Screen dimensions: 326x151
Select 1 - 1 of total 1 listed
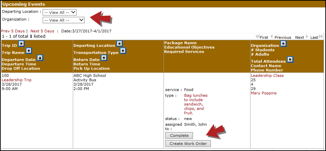(x=23, y=36)
